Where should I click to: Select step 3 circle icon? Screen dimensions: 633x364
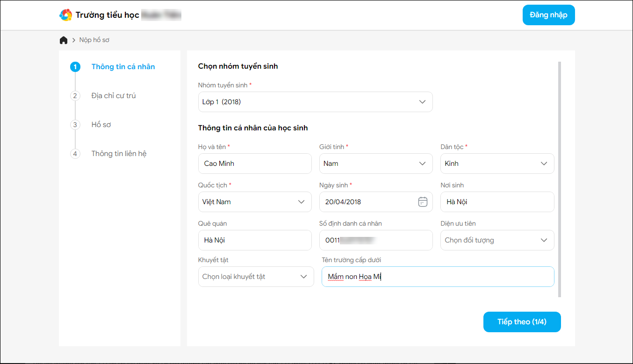click(75, 125)
